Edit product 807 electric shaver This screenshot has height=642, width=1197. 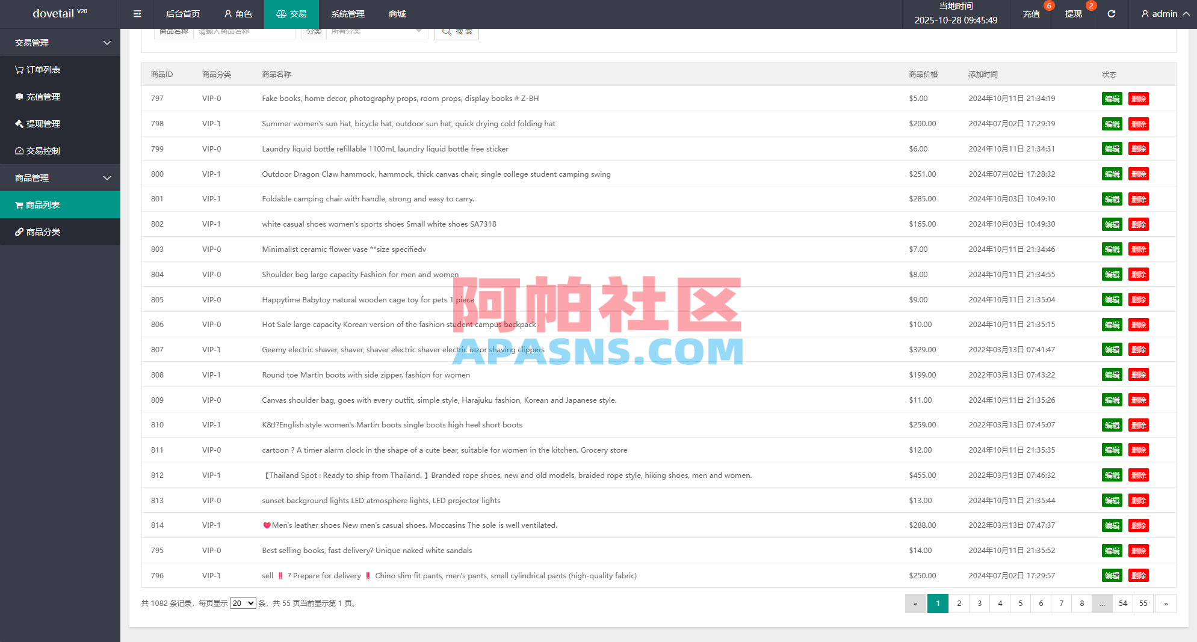point(1112,349)
